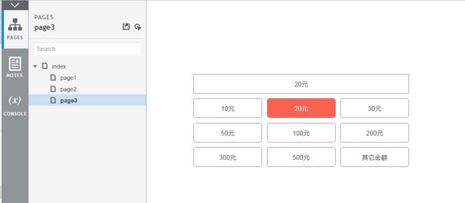The width and height of the screenshot is (465, 203).
Task: Click the page icon next to index
Action: click(45, 66)
